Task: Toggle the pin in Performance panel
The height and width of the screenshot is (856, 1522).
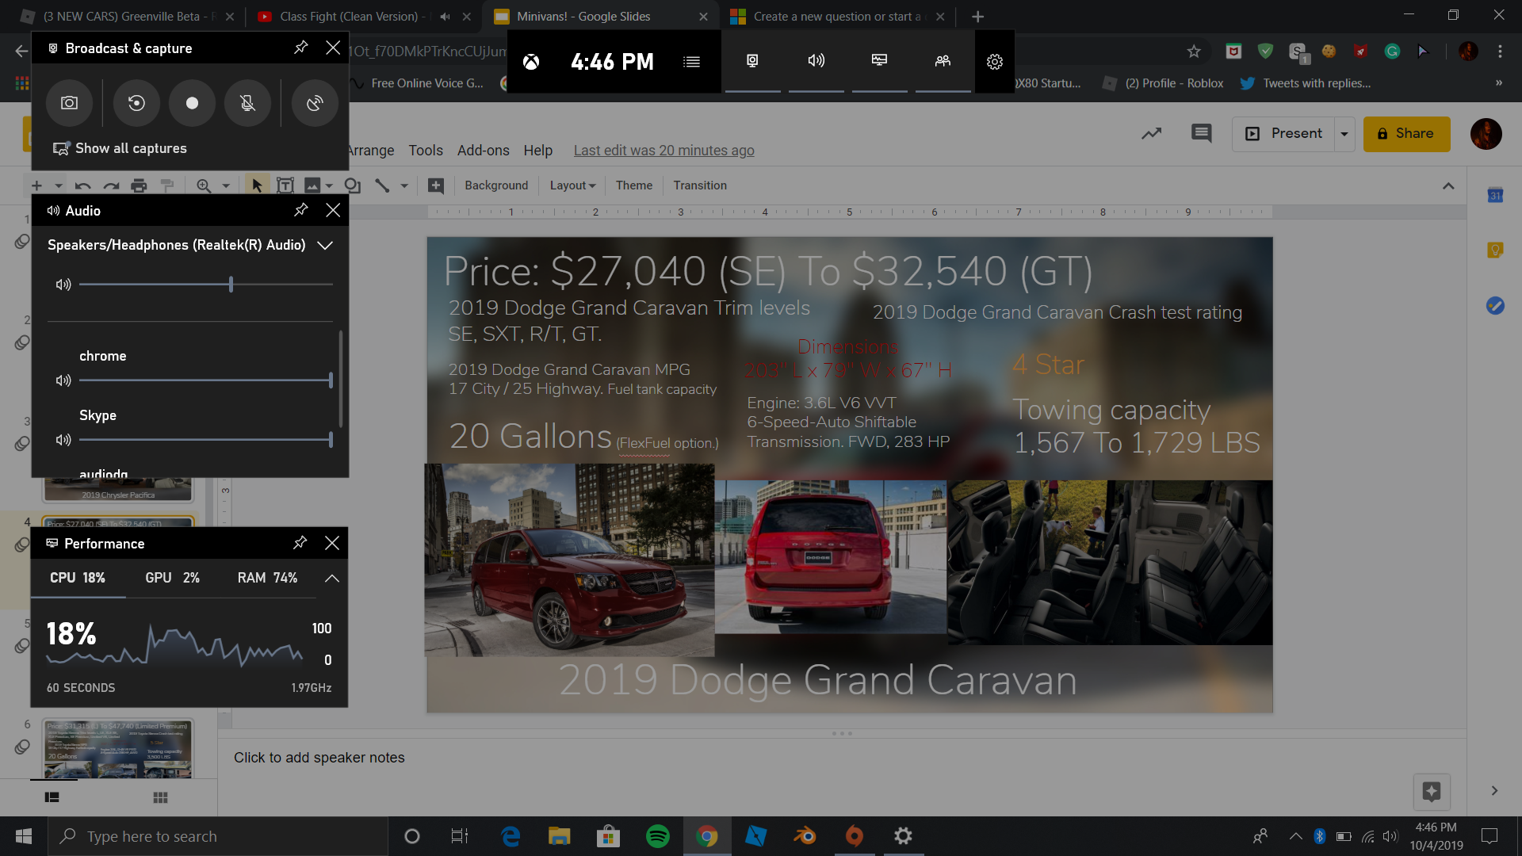Action: click(300, 542)
